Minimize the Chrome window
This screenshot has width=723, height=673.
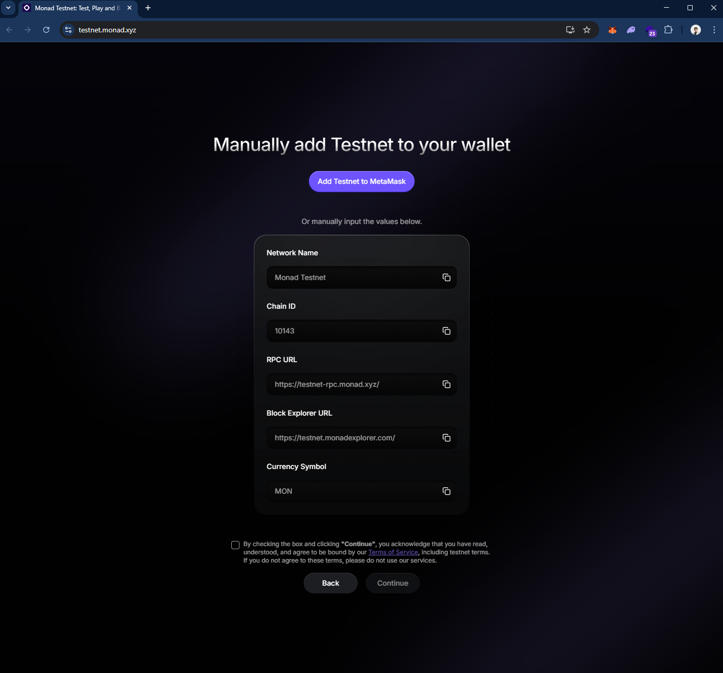(666, 8)
